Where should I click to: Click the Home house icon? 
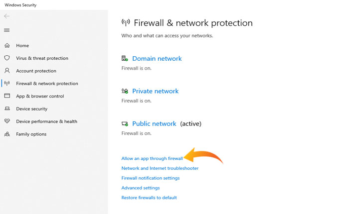[x=7, y=46]
